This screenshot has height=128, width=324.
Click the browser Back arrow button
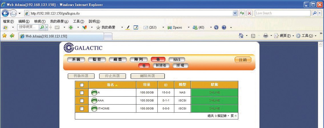point(5,13)
